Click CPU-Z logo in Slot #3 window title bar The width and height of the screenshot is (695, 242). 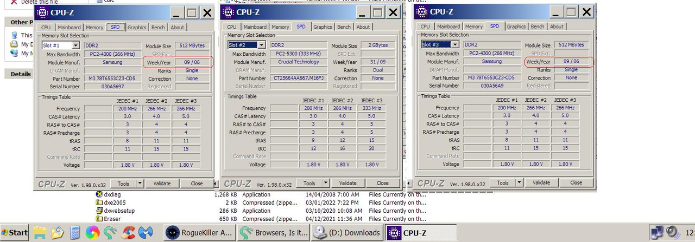[x=422, y=12]
